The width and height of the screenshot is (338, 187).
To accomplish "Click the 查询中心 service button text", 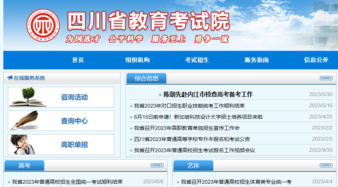I will click(x=74, y=121).
